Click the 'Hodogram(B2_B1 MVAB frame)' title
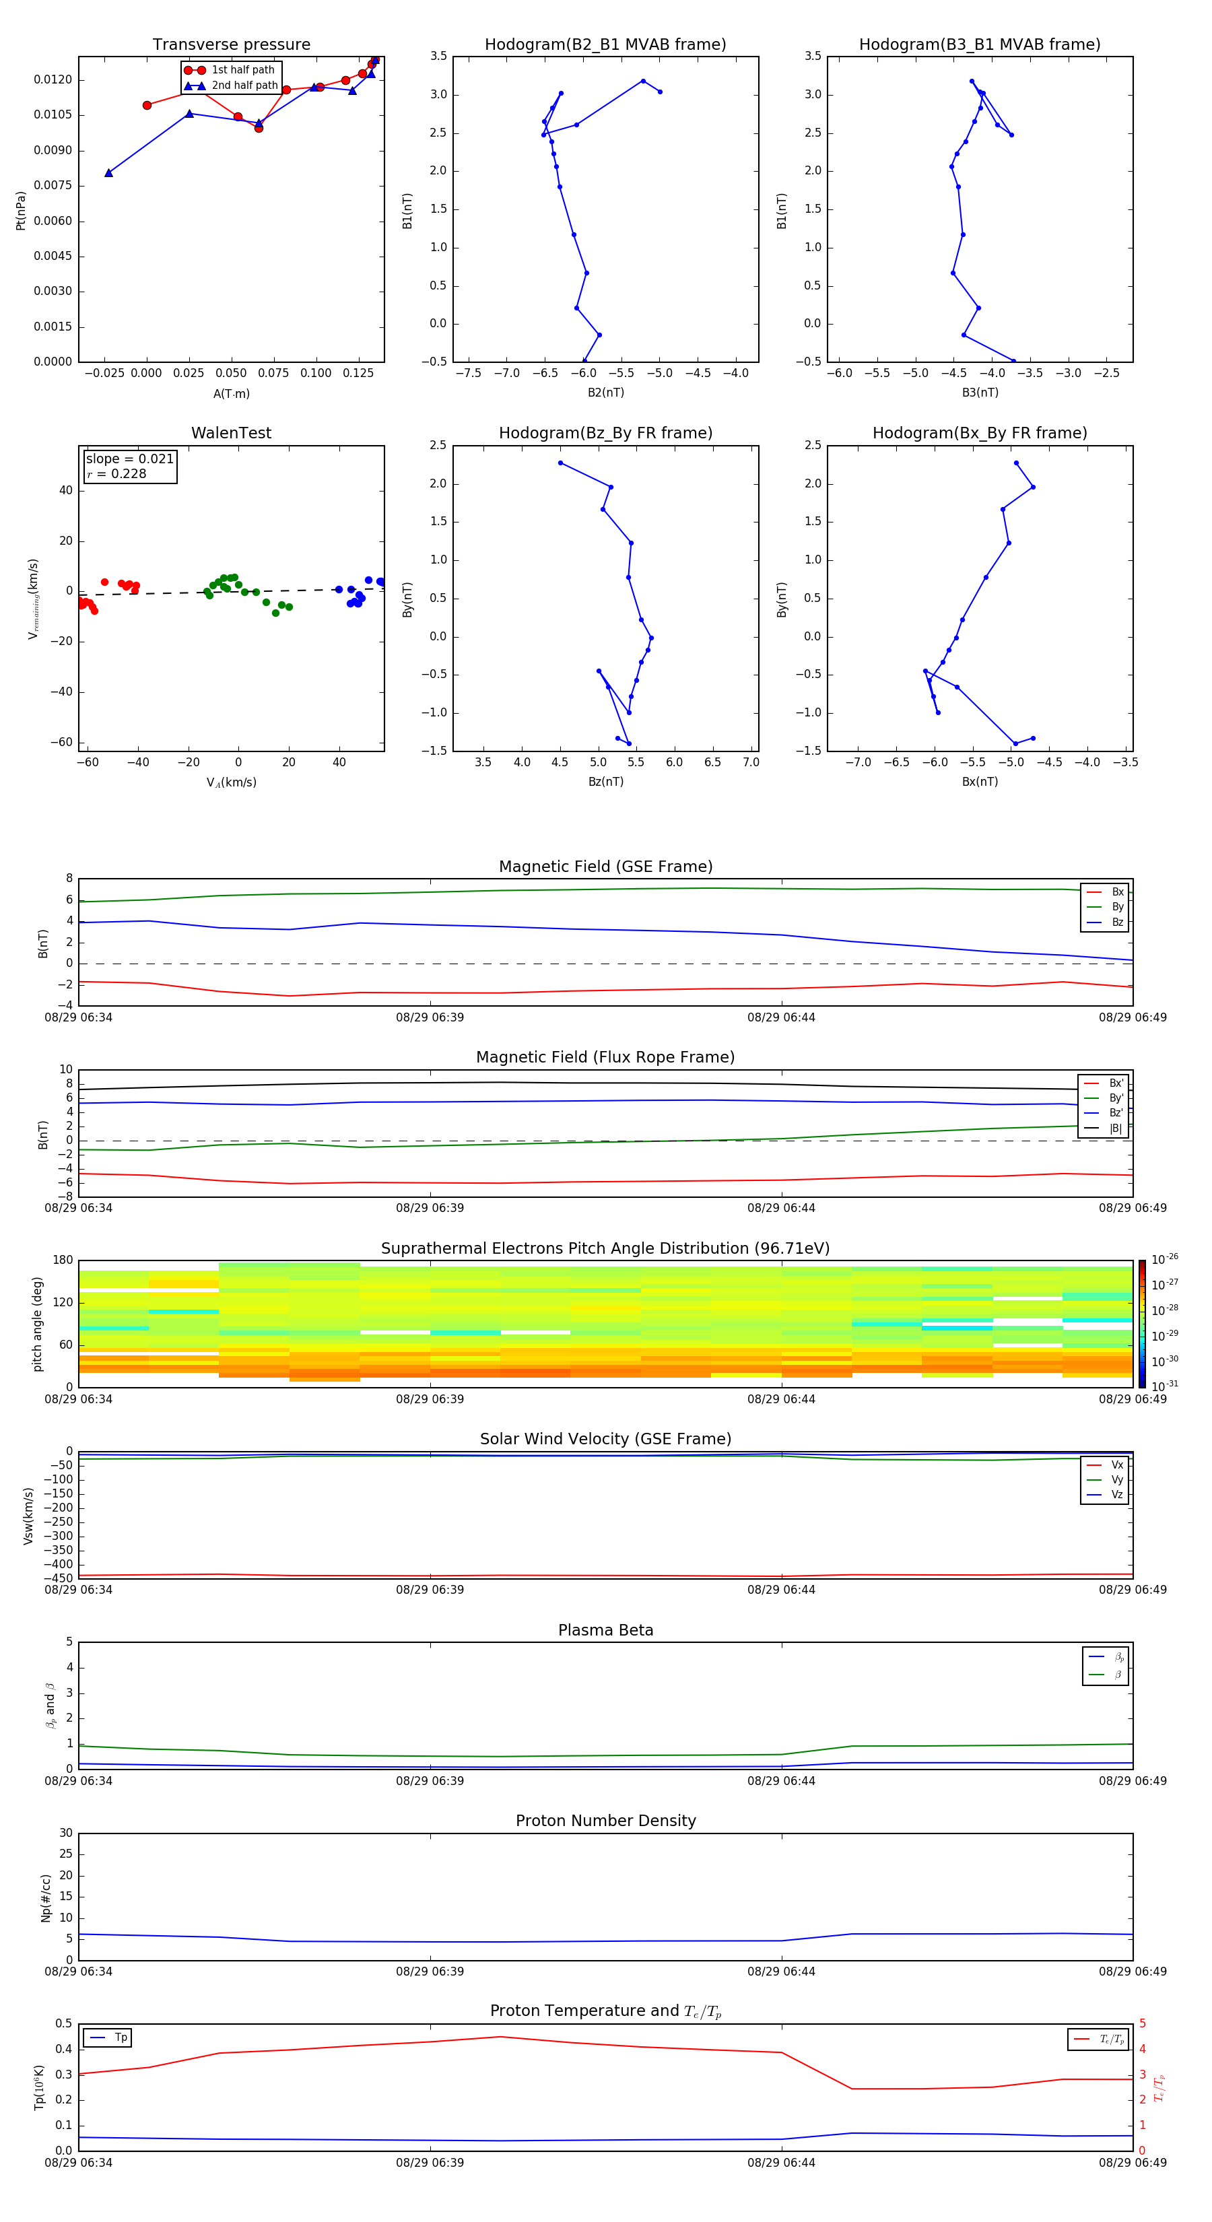Image resolution: width=1212 pixels, height=2222 pixels. (605, 45)
